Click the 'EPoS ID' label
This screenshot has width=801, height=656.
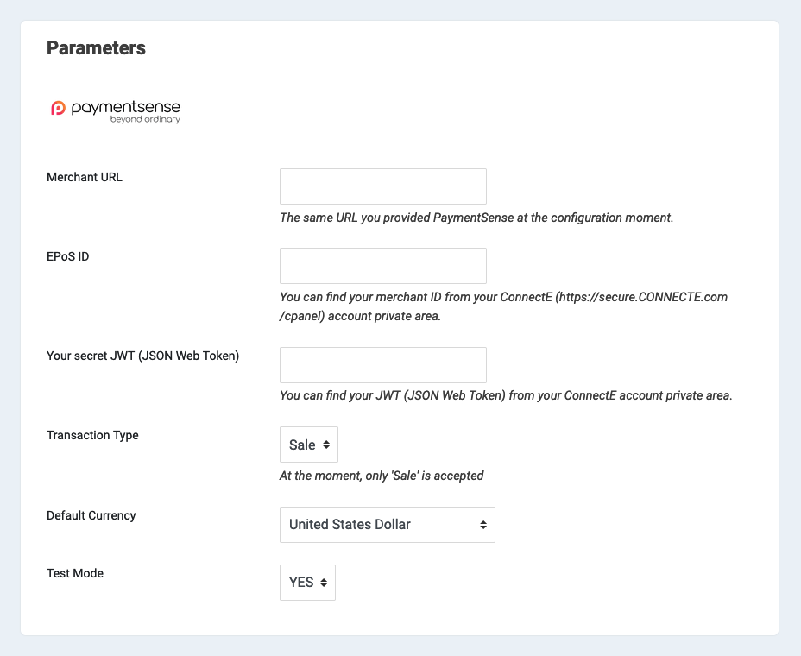click(68, 256)
